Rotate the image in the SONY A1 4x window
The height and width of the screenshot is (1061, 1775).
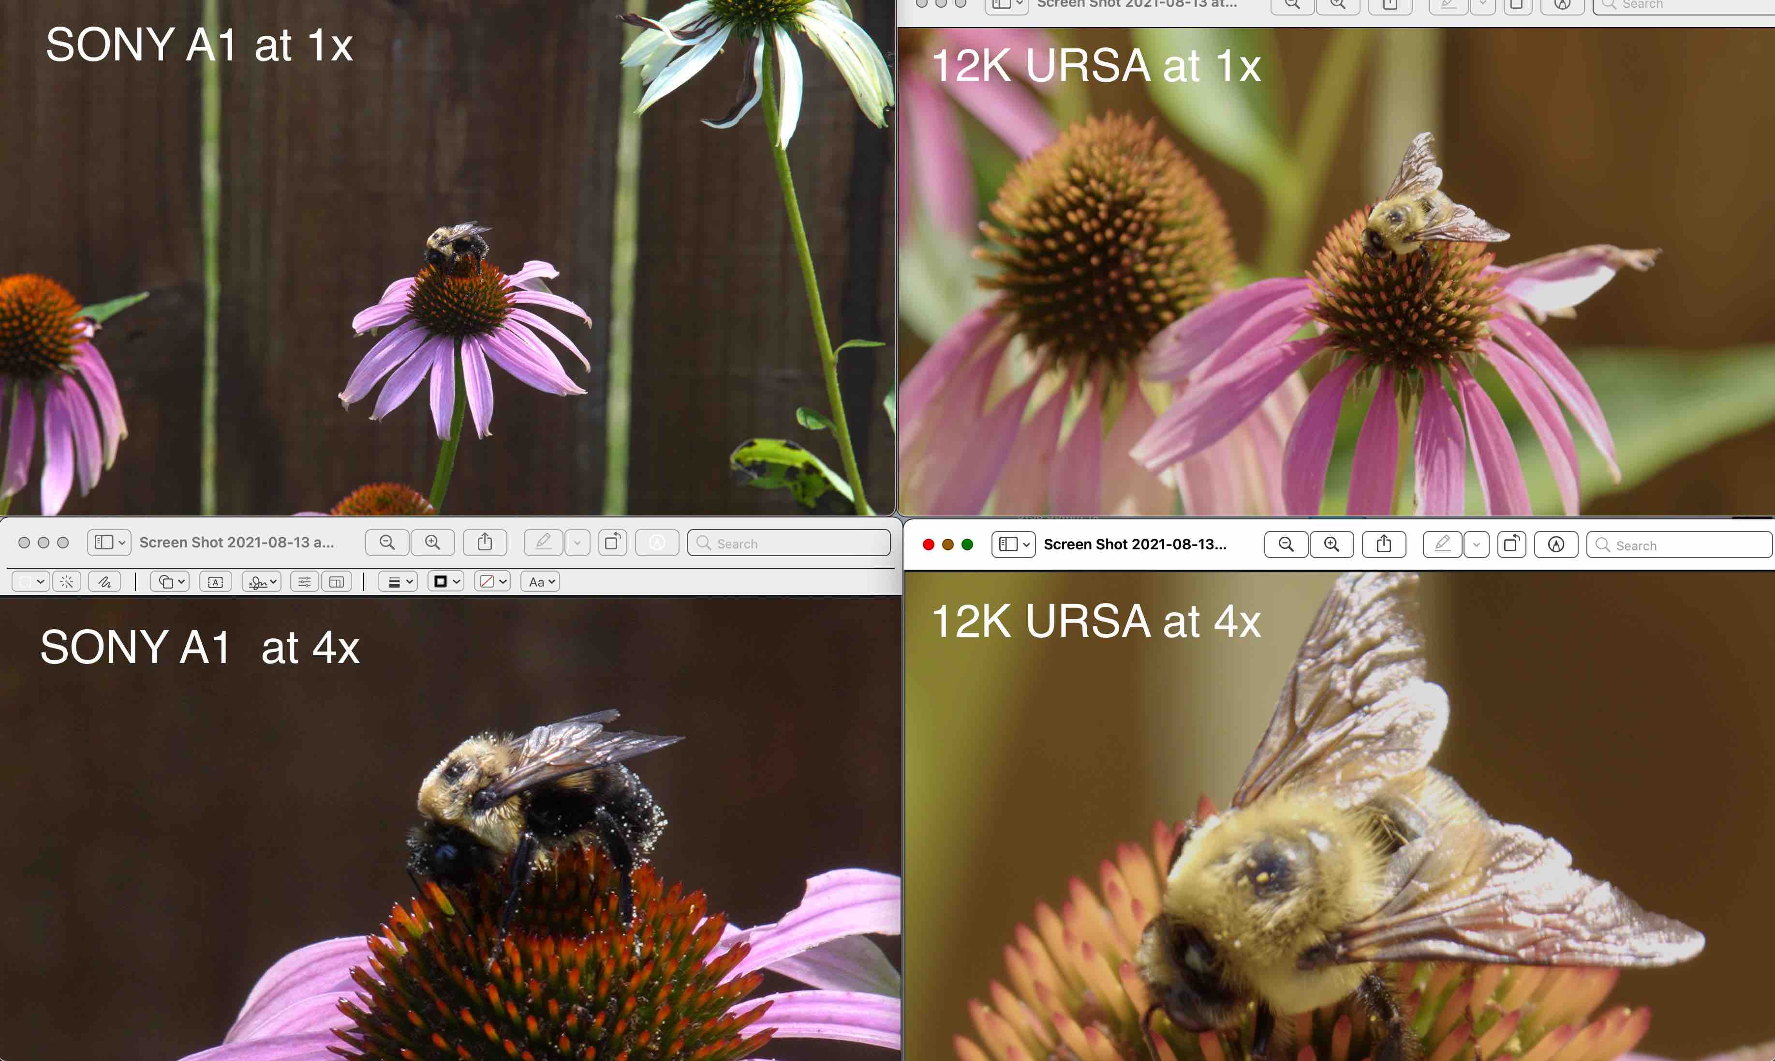(612, 543)
